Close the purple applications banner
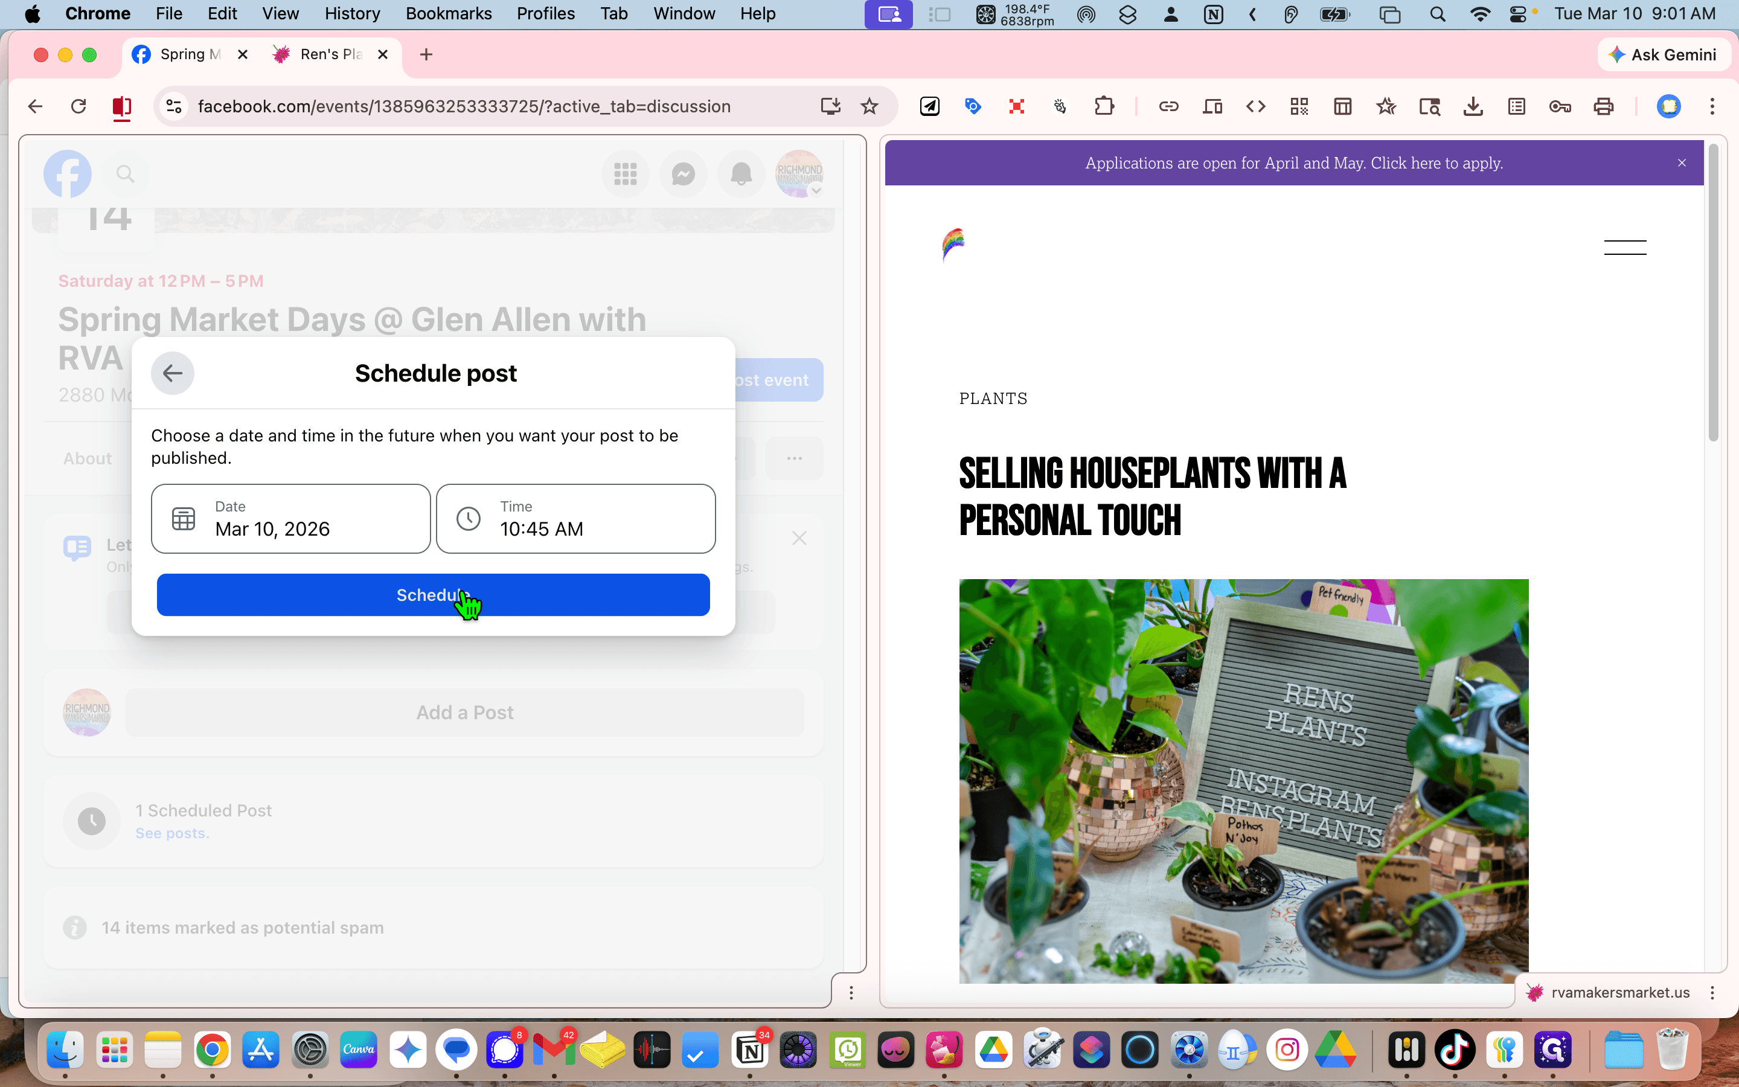Image resolution: width=1739 pixels, height=1087 pixels. (1682, 163)
